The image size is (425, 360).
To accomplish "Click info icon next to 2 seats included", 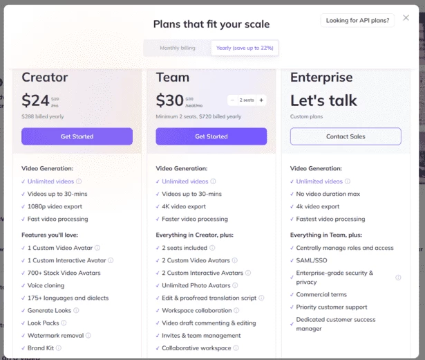I will (212, 248).
